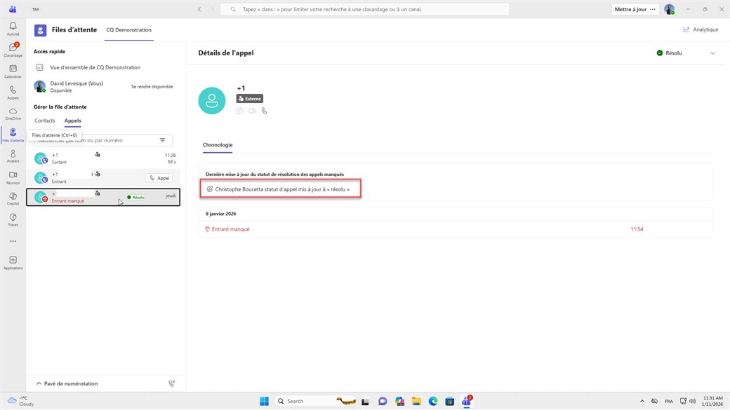This screenshot has width=730, height=410.
Task: Open Copilot in the sidebar
Action: [13, 198]
